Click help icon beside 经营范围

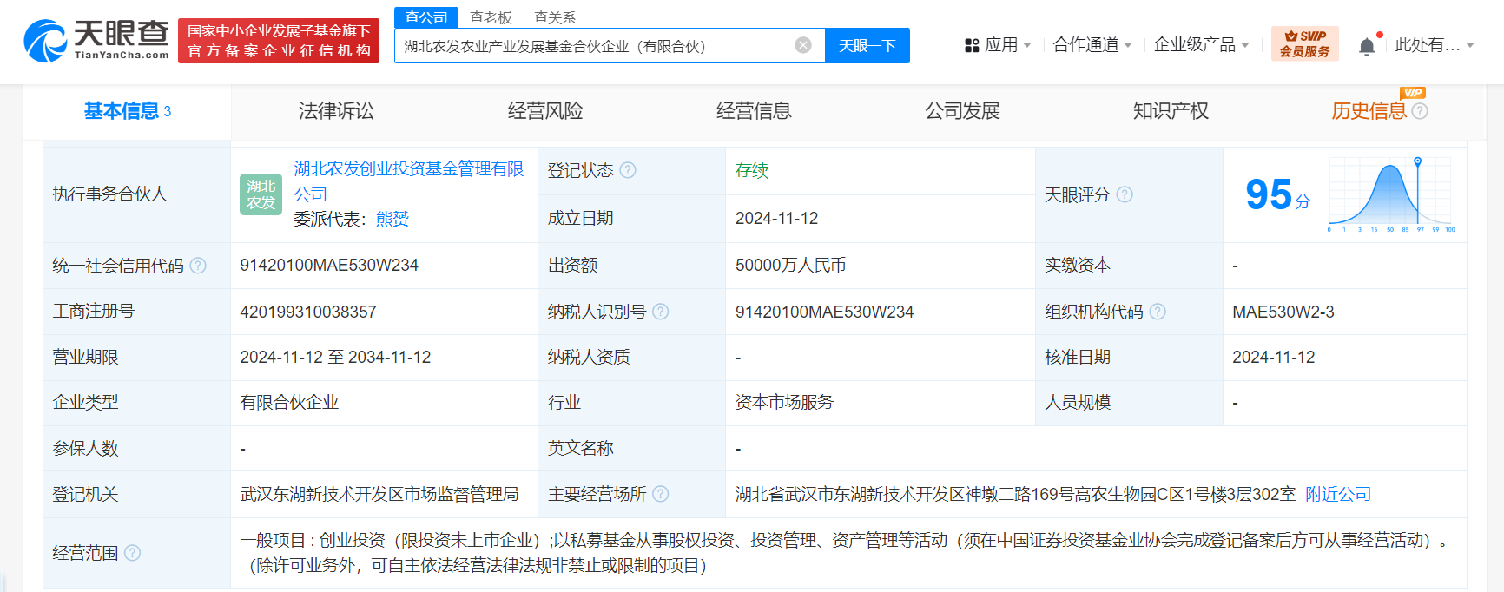133,553
